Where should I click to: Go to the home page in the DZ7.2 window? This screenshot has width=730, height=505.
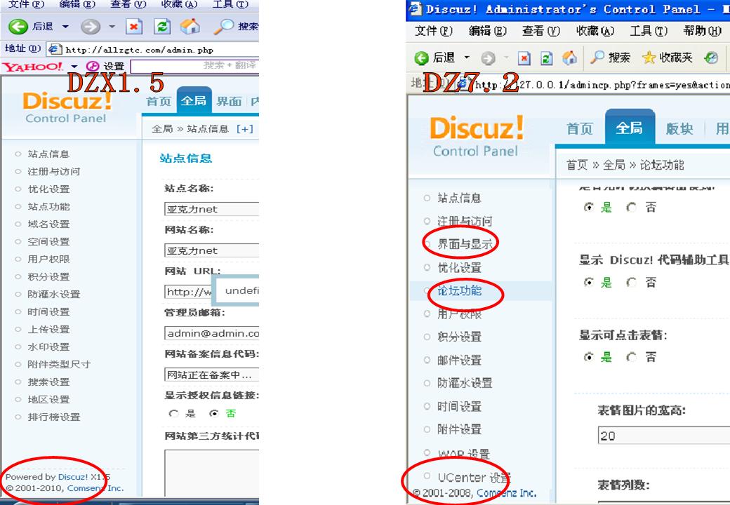tap(569, 58)
